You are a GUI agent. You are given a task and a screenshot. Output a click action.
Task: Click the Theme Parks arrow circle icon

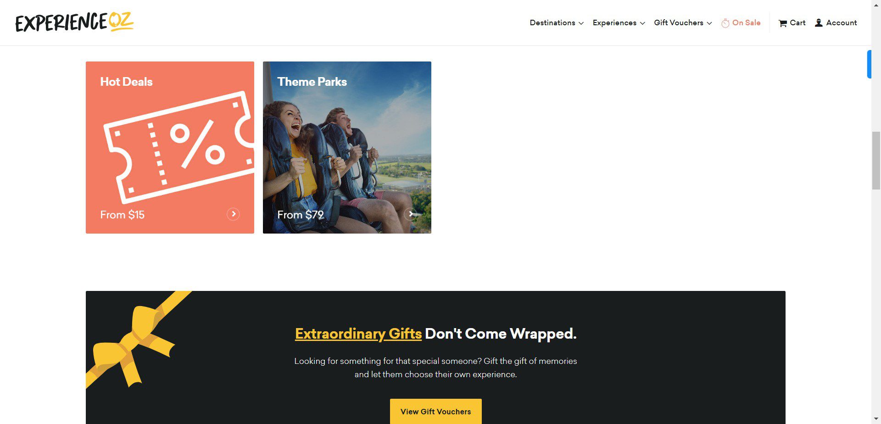[x=410, y=214]
